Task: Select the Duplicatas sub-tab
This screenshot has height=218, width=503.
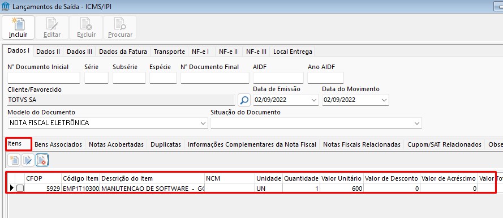Action: point(166,144)
